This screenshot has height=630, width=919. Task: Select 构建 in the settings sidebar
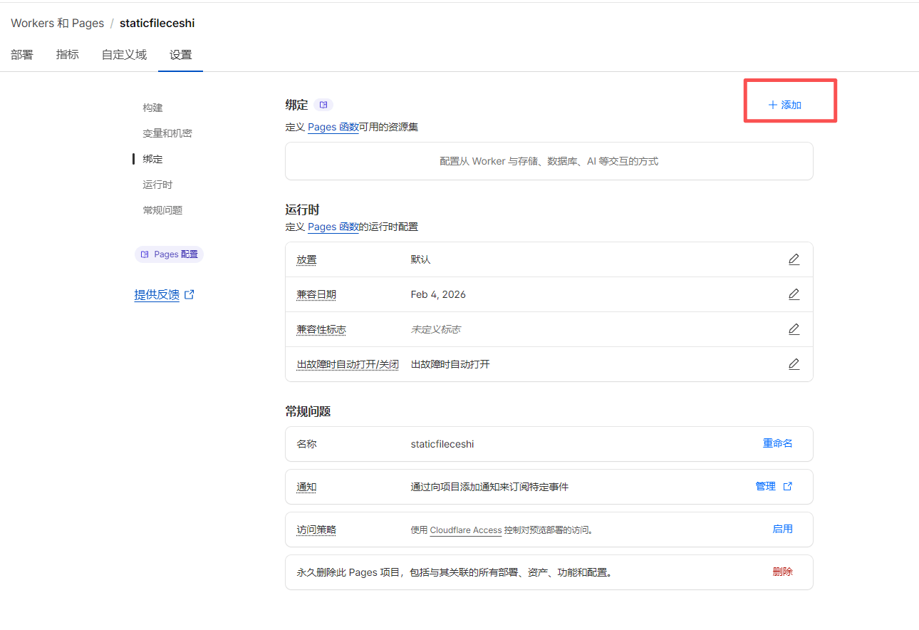click(x=152, y=107)
